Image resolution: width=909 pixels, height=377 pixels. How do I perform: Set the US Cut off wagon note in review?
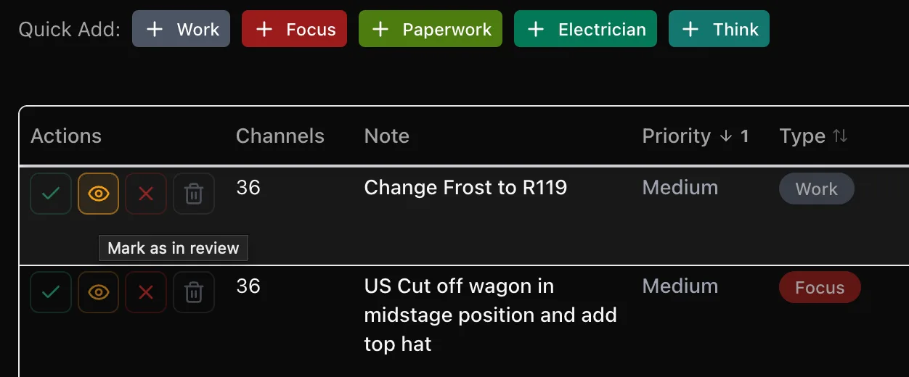click(98, 292)
